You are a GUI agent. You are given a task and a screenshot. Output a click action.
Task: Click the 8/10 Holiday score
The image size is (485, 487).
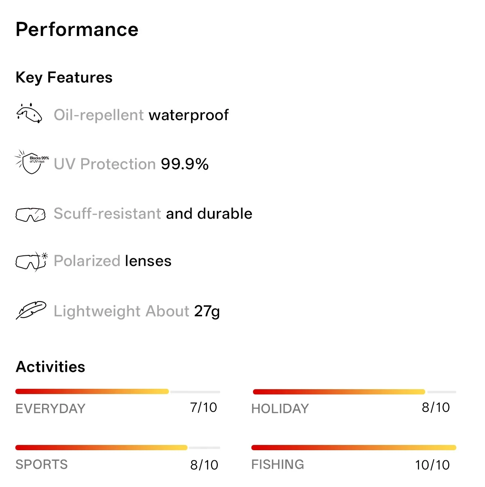pyautogui.click(x=436, y=407)
